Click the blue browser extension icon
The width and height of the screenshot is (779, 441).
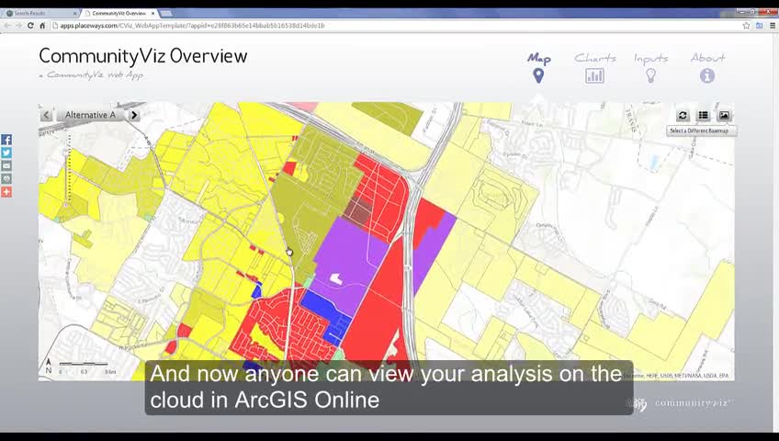pyautogui.click(x=759, y=26)
